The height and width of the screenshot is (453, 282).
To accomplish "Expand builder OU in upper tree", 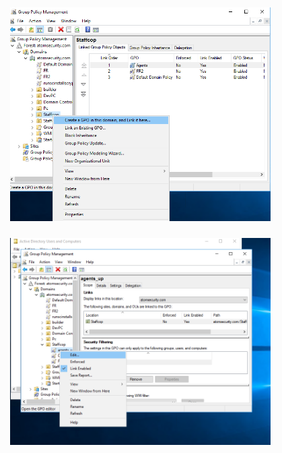I will (x=32, y=90).
